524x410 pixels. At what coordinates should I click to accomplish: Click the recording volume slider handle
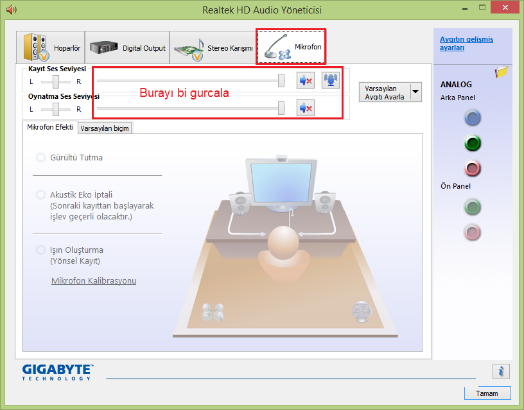(x=281, y=80)
